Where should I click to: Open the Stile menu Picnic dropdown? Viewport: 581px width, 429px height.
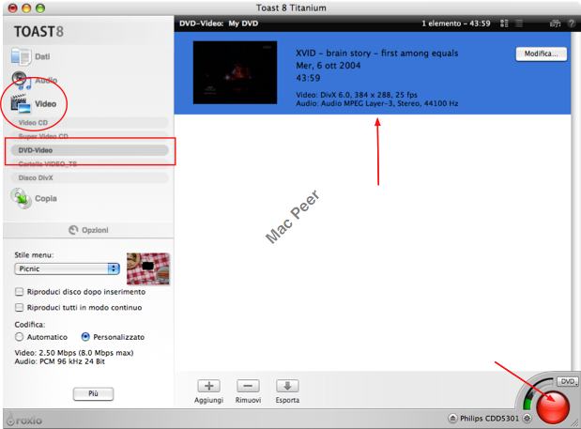tap(67, 269)
